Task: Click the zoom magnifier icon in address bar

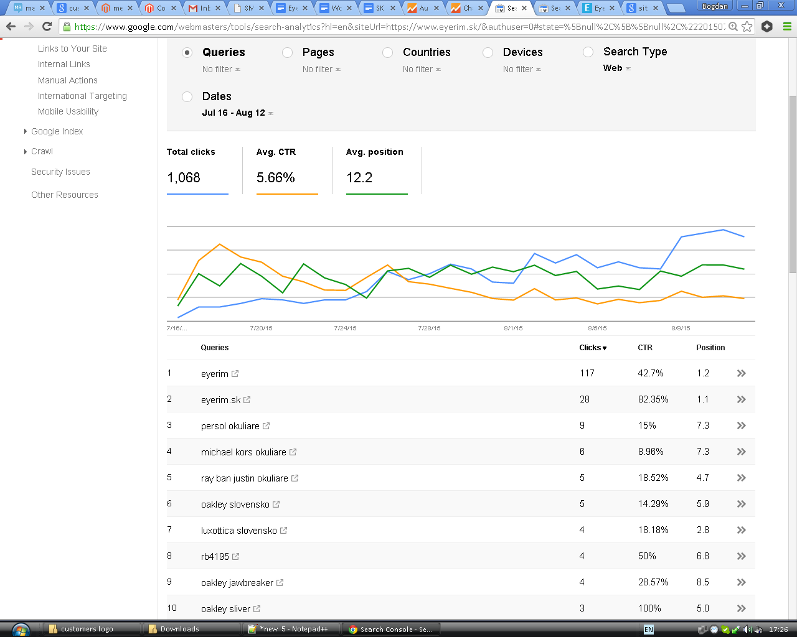Action: 733,27
